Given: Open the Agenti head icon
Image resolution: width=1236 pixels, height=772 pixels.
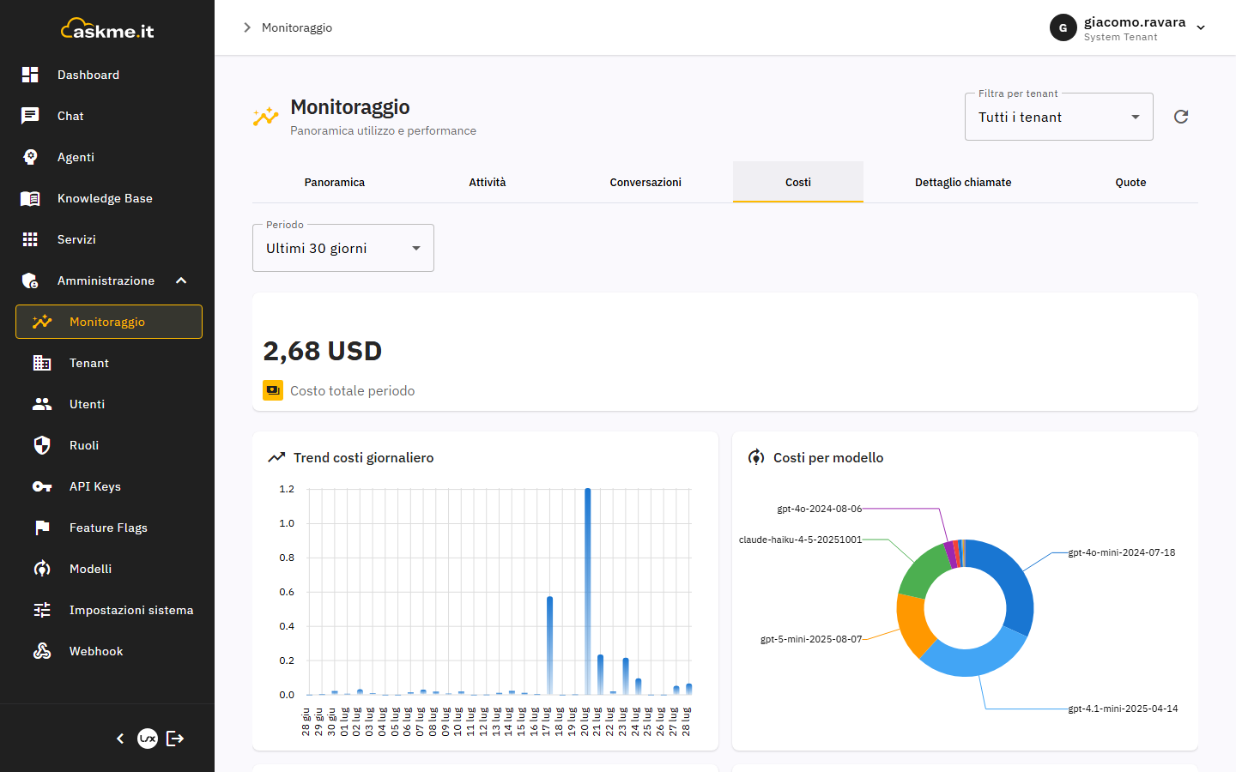Looking at the screenshot, I should pos(30,157).
